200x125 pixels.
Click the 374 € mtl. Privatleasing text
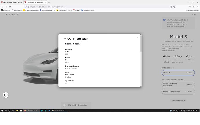point(77,105)
